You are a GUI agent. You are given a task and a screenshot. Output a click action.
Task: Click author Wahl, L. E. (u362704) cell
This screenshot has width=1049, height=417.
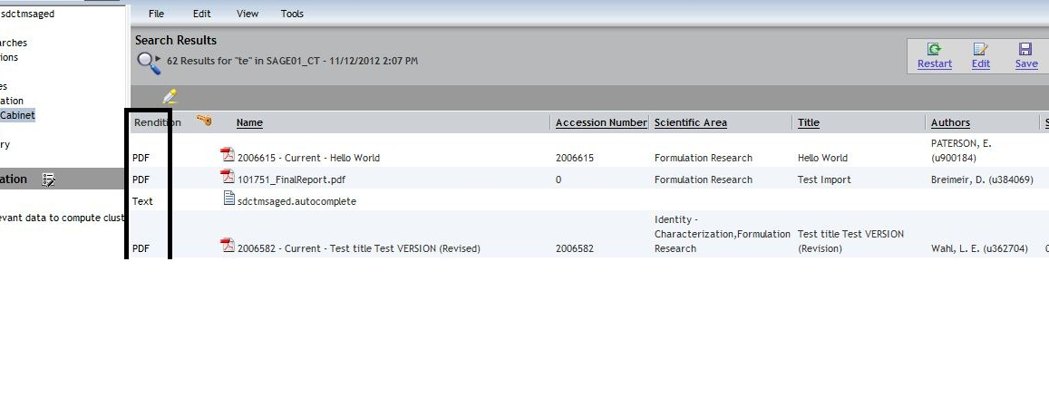979,248
